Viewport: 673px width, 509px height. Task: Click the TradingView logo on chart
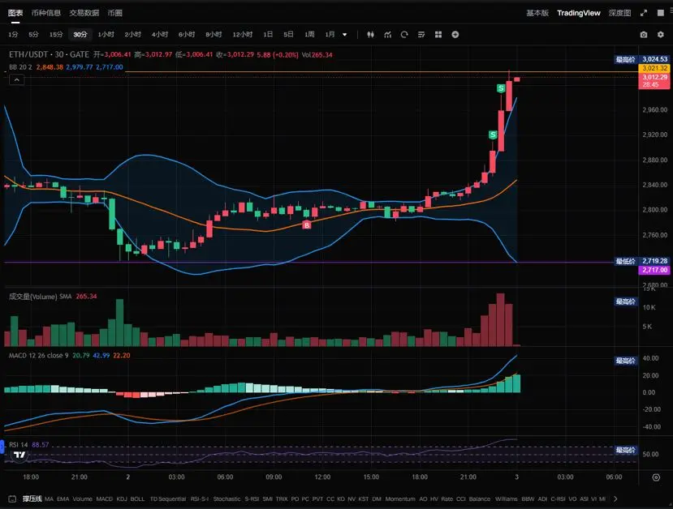19,455
